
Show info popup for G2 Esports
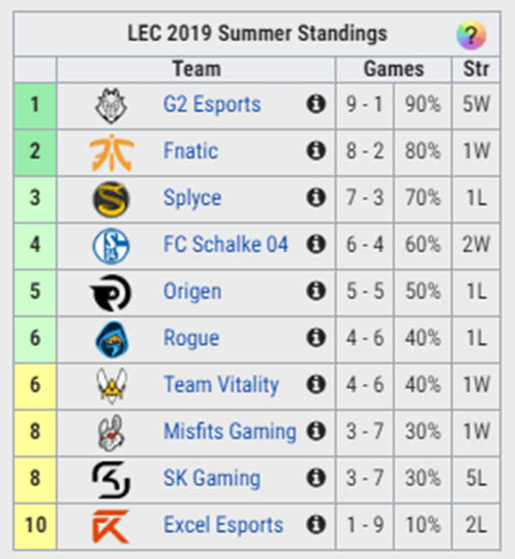[x=316, y=105]
